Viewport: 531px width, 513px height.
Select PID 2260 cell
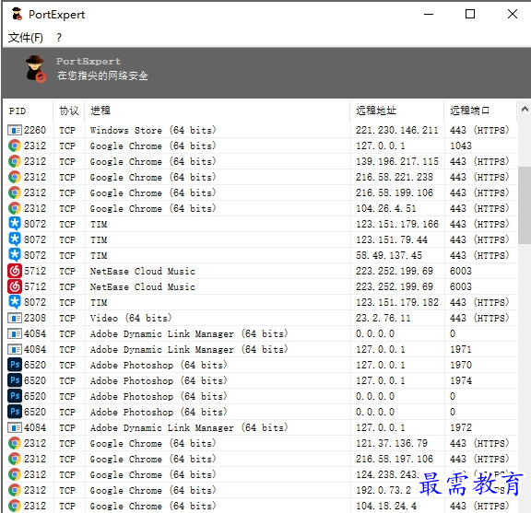click(x=35, y=130)
